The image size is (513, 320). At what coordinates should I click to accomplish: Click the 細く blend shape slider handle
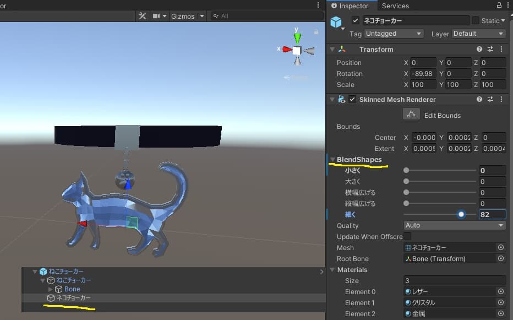pos(461,215)
